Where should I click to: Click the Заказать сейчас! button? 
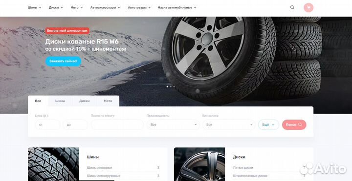pos(63,61)
